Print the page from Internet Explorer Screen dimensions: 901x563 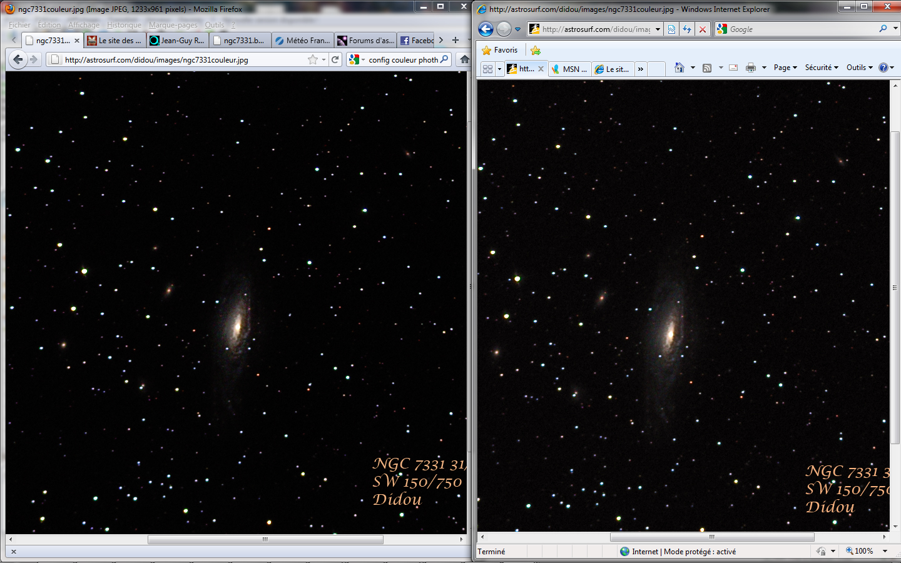[751, 68]
